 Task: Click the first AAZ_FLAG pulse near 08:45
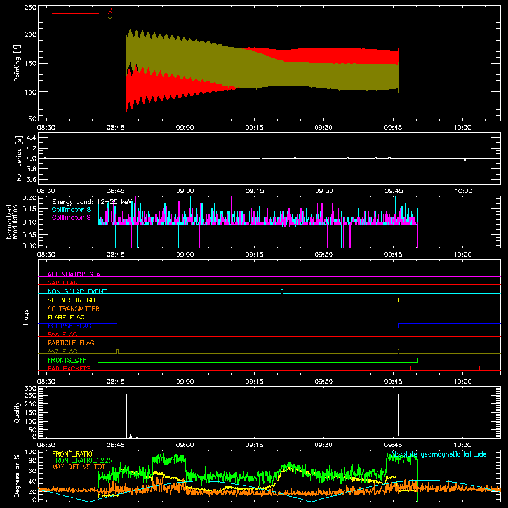[x=117, y=351]
